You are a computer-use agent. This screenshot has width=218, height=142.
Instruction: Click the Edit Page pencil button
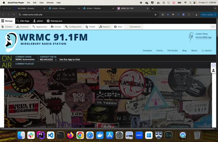(x=23, y=21)
